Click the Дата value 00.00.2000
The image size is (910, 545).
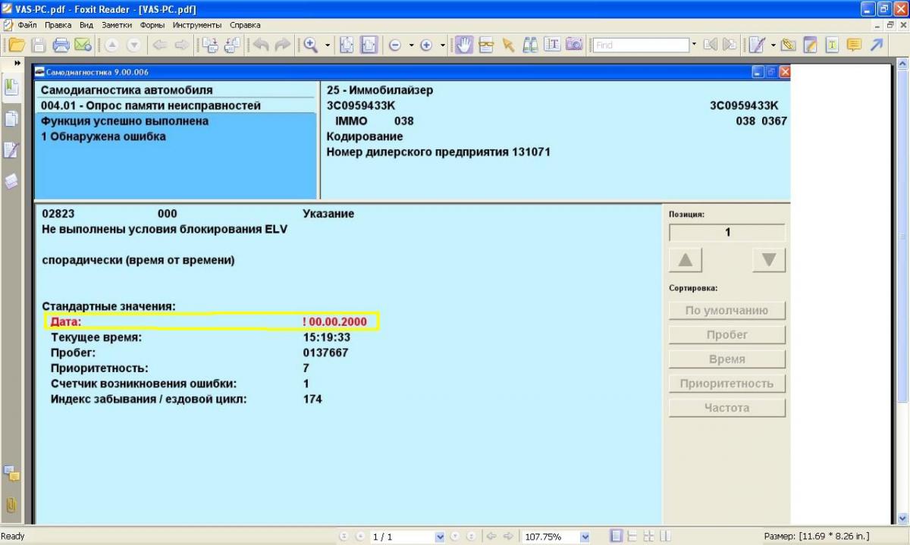pyautogui.click(x=338, y=322)
